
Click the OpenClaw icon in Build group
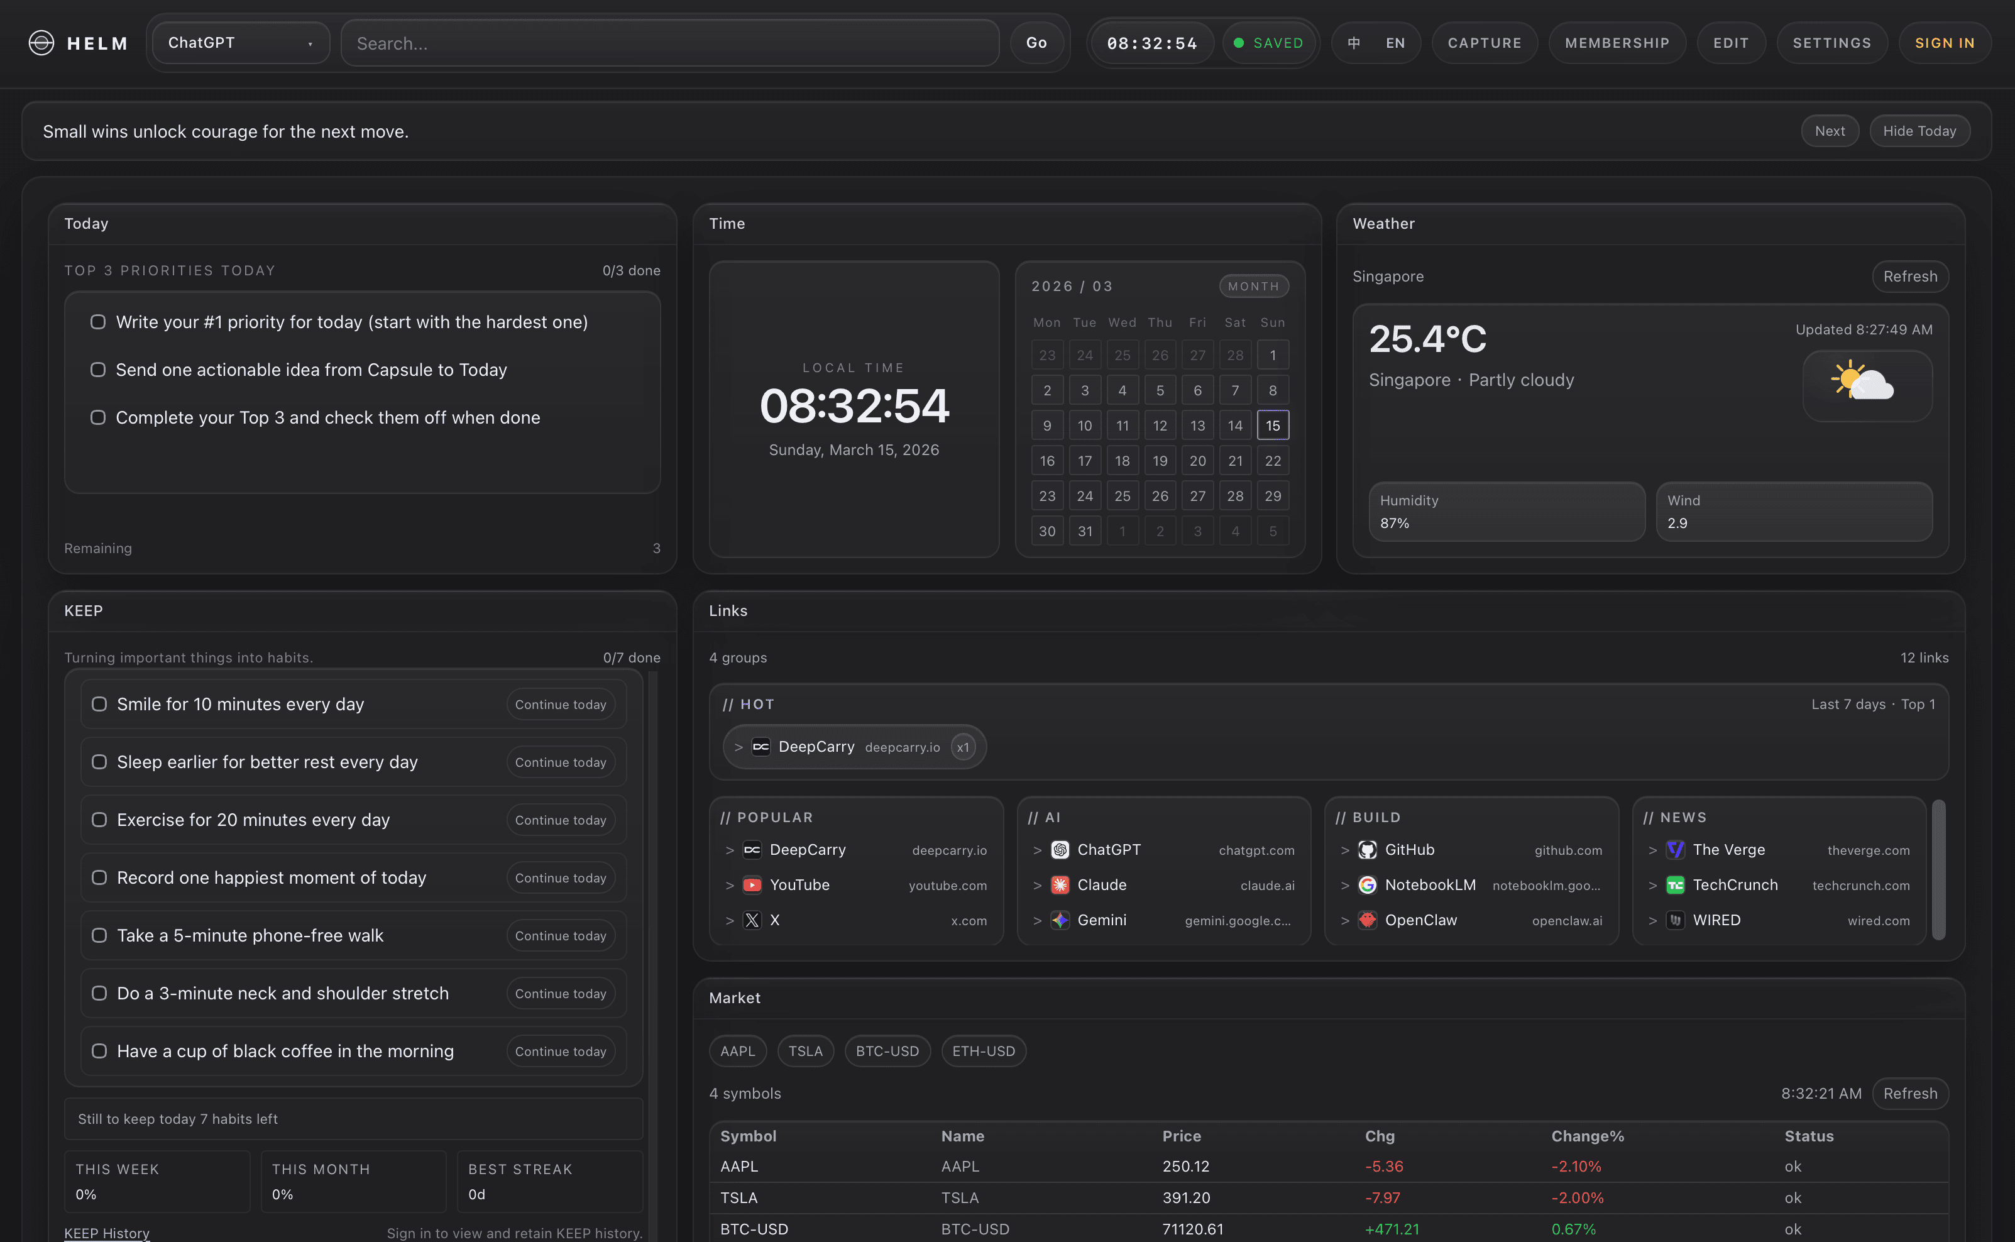coord(1367,920)
